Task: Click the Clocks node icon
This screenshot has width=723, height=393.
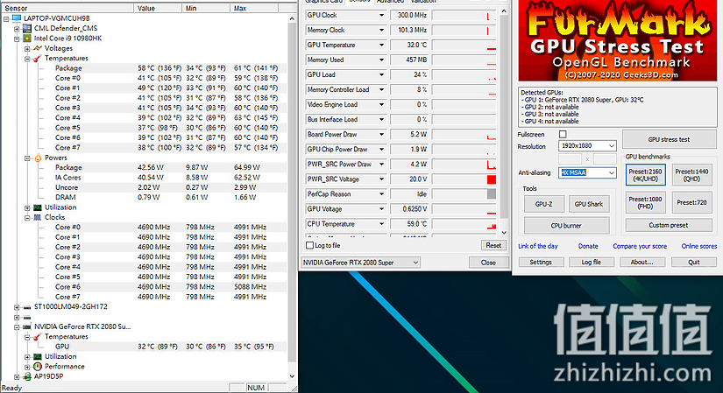Action: (38, 217)
